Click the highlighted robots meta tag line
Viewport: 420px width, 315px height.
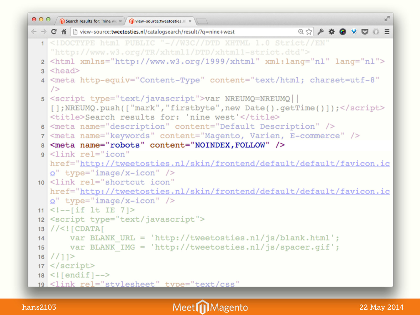[167, 145]
